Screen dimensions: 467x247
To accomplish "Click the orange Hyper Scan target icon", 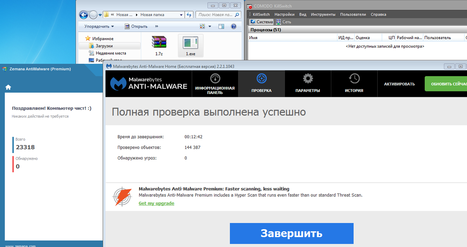I will pyautogui.click(x=122, y=196).
